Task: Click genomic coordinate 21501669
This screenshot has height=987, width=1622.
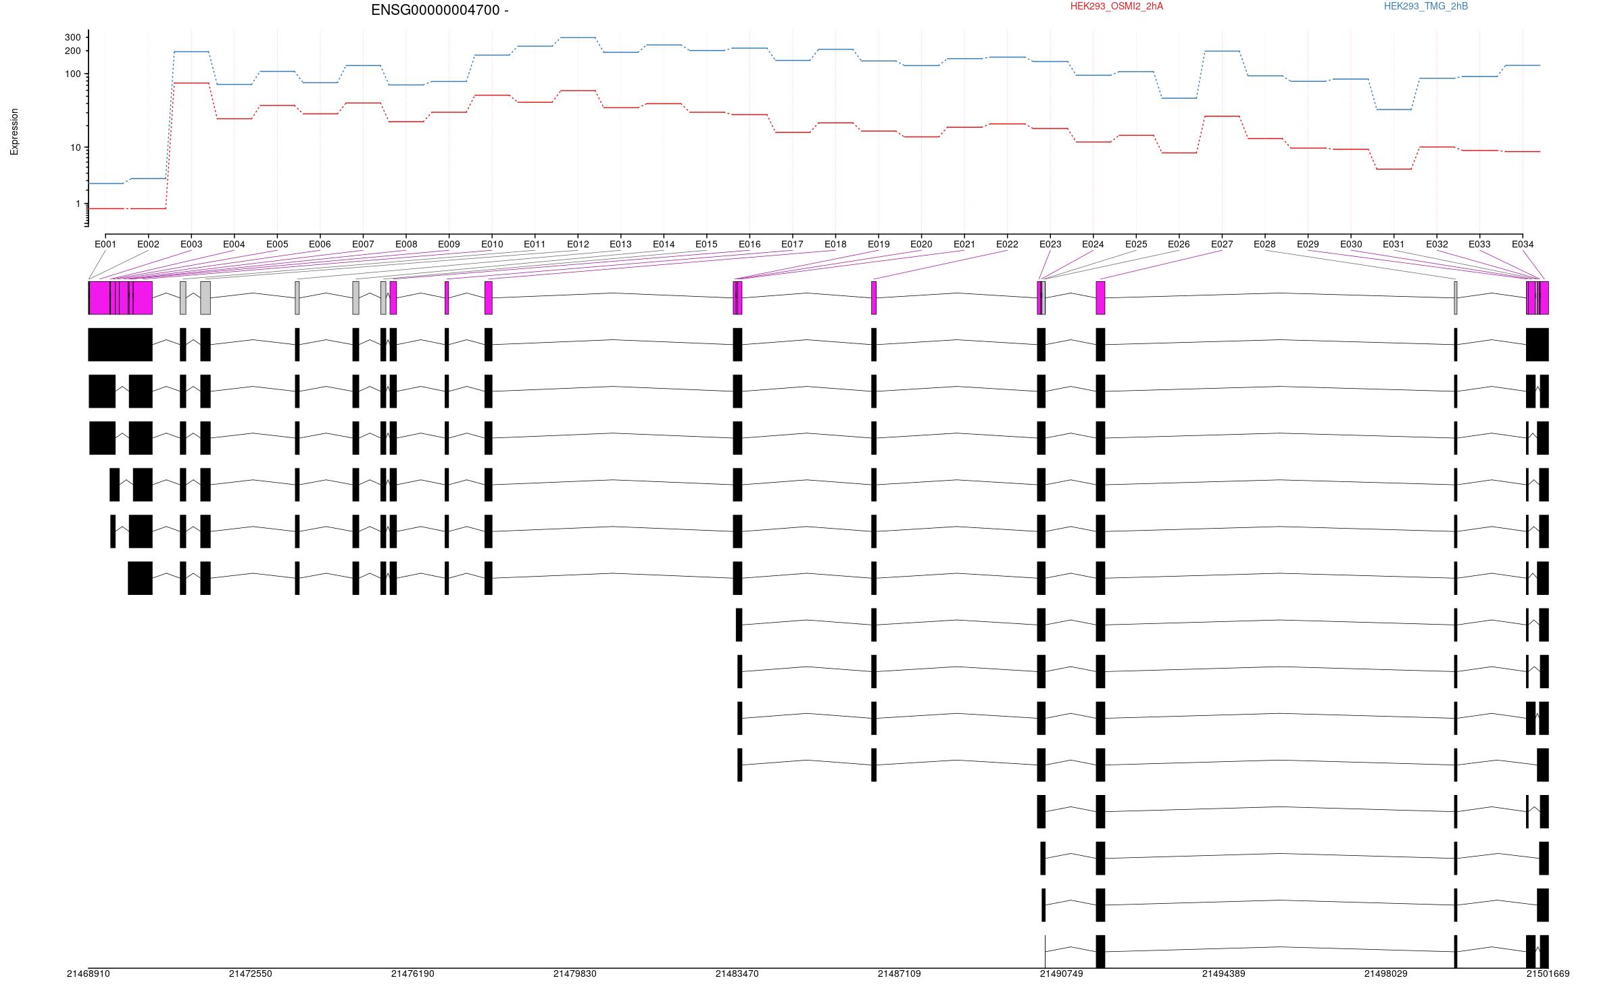Action: click(1548, 973)
